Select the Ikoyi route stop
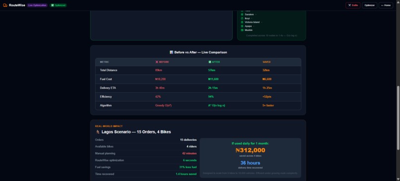Screen dimensions: 400x181 [x=247, y=18]
